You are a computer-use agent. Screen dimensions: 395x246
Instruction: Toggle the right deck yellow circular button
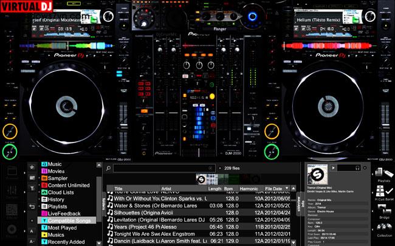click(x=272, y=131)
